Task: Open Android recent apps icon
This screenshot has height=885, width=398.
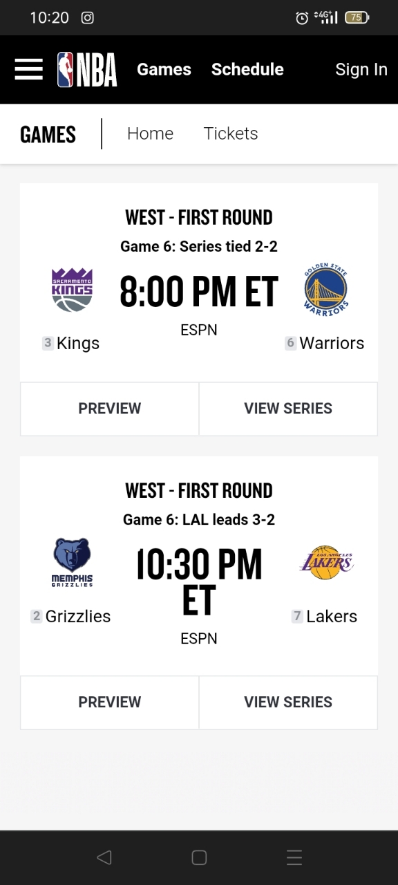Action: click(294, 857)
